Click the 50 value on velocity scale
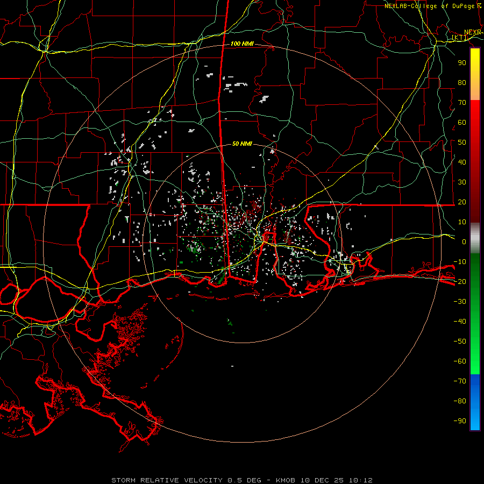The image size is (484, 484). (x=462, y=143)
